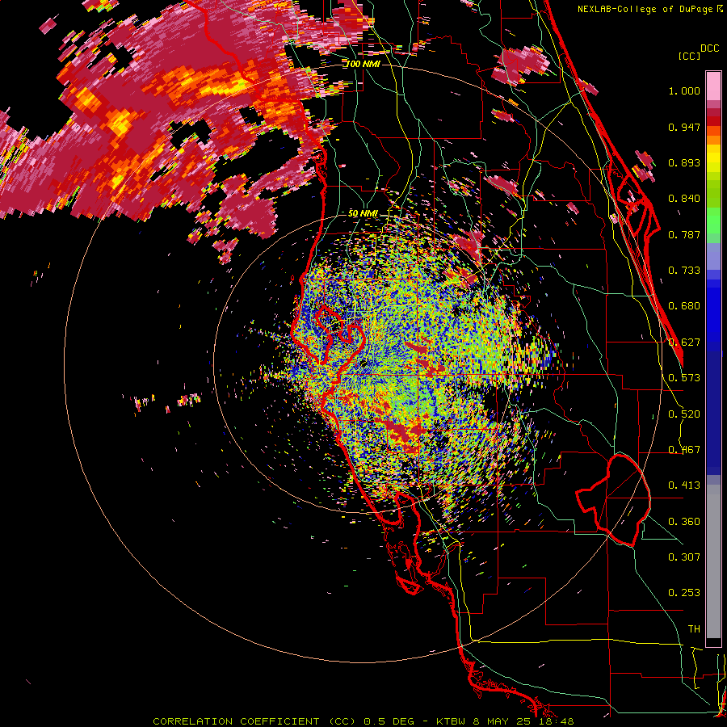This screenshot has width=727, height=727.
Task: Click the 0.253 legend value
Action: [684, 593]
